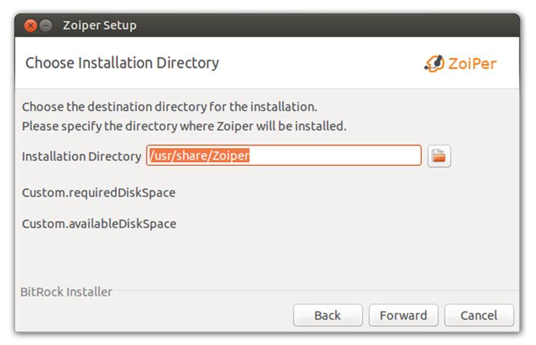Go to the next step with Forward
Viewport: 536px width, 345px height.
[x=404, y=315]
